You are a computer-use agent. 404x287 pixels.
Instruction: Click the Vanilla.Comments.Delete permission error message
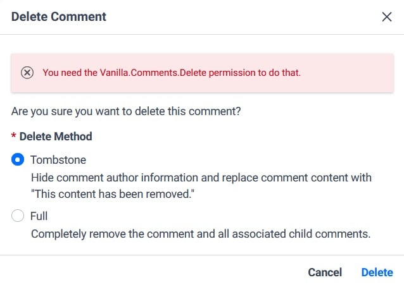tap(172, 73)
